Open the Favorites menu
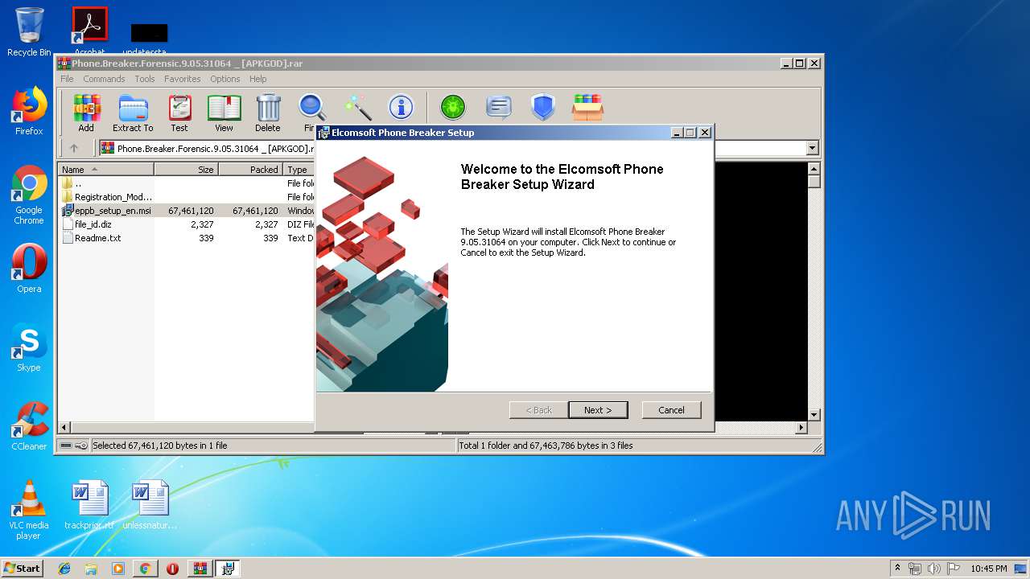This screenshot has width=1030, height=579. click(x=183, y=79)
